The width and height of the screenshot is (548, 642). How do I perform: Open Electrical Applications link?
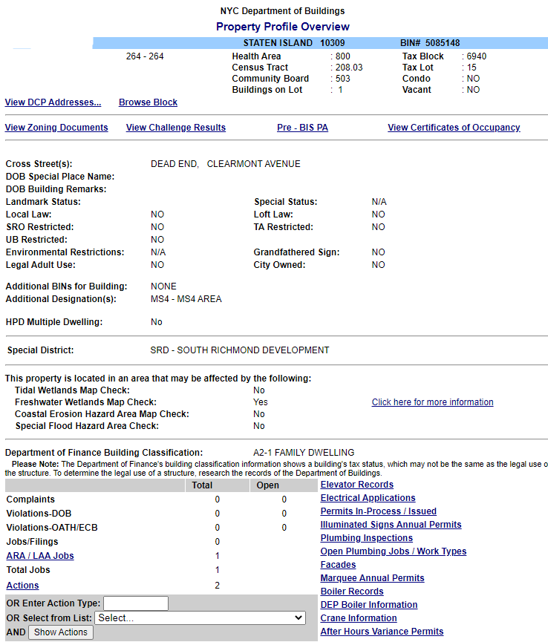point(368,498)
